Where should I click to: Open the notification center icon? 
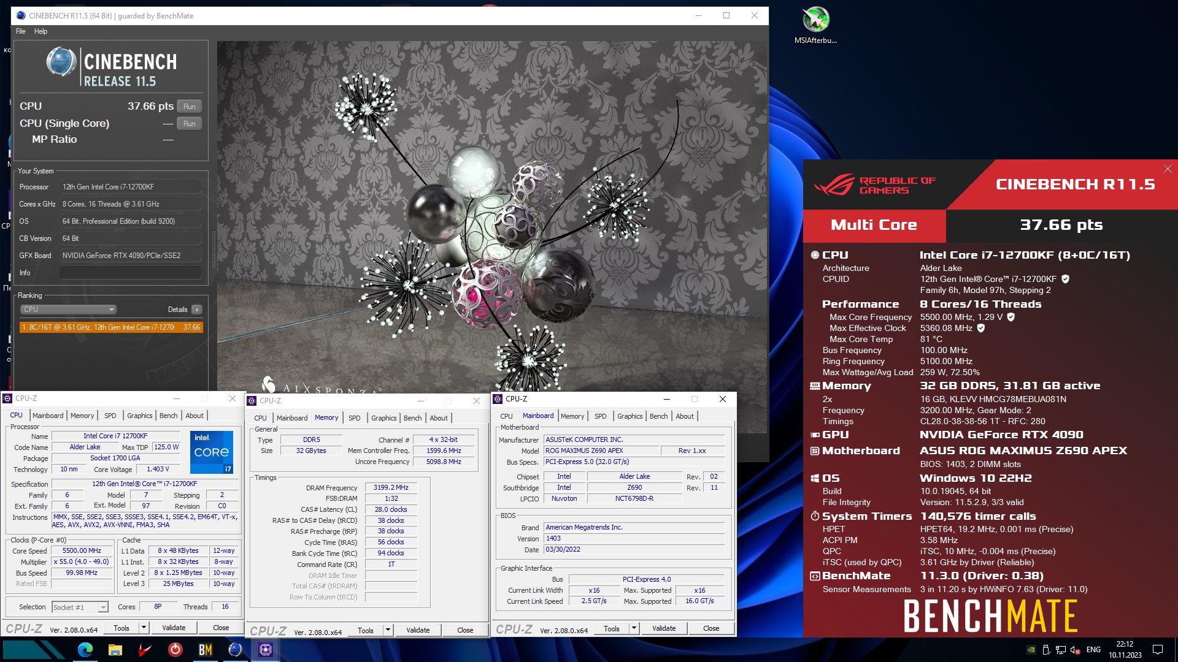click(1158, 650)
